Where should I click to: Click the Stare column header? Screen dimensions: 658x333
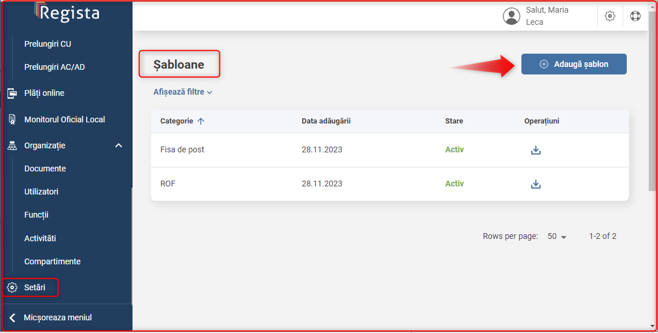(454, 121)
